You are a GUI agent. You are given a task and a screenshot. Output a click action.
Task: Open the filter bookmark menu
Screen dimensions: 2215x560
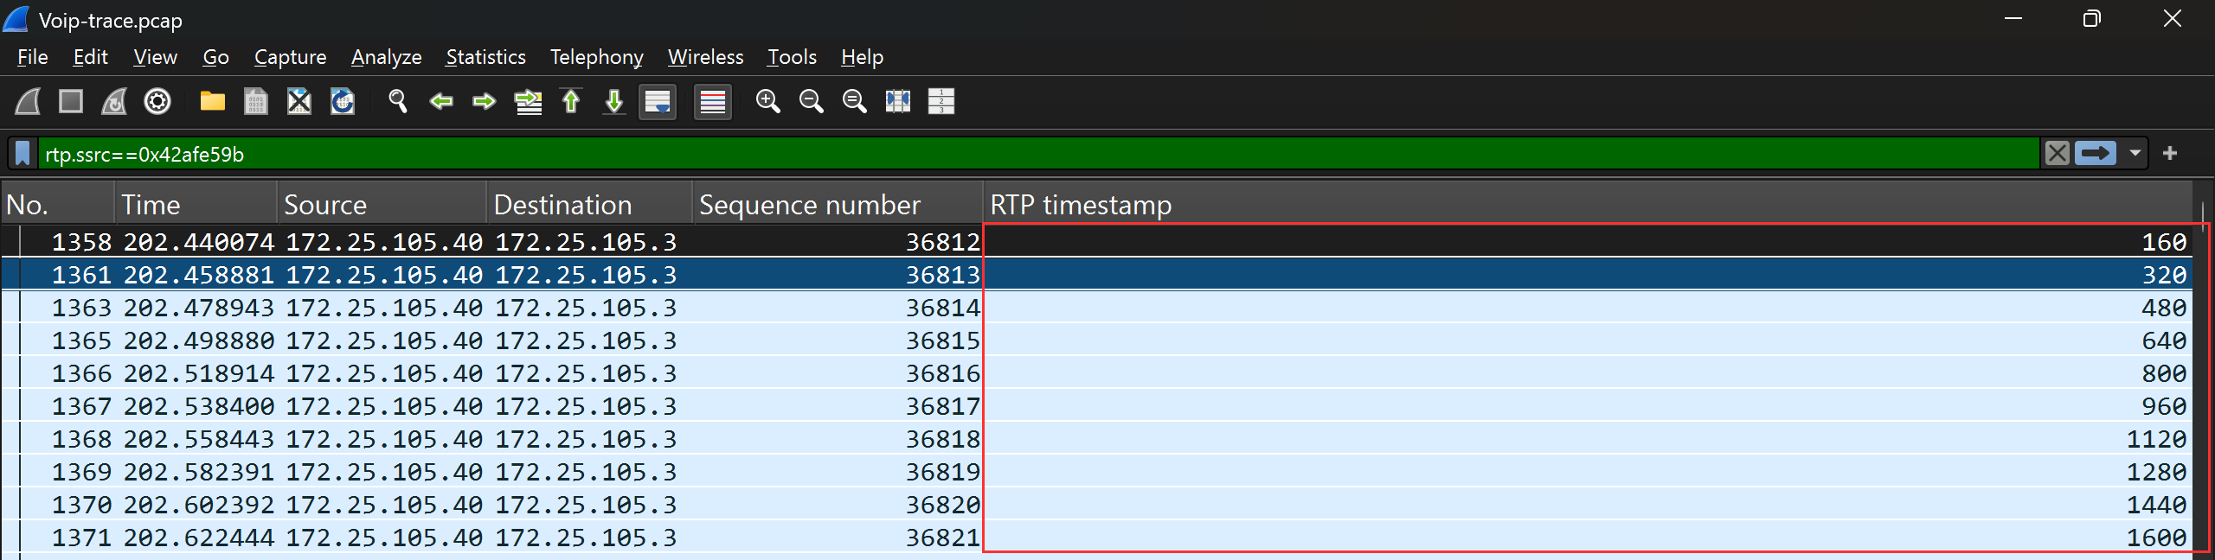23,154
